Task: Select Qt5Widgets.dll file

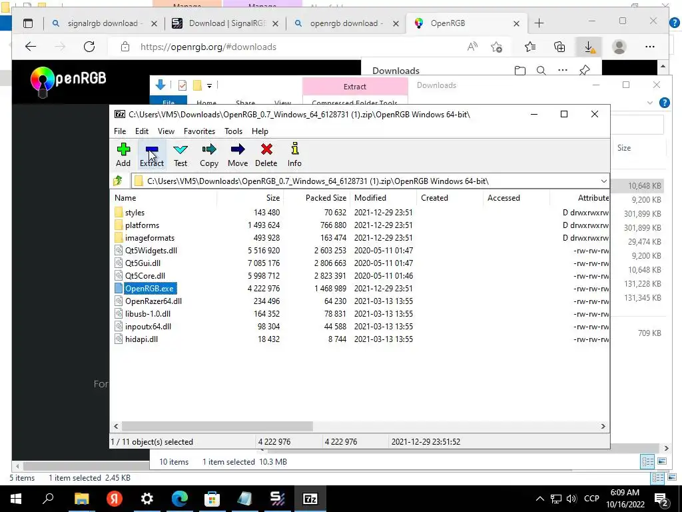Action: (151, 251)
